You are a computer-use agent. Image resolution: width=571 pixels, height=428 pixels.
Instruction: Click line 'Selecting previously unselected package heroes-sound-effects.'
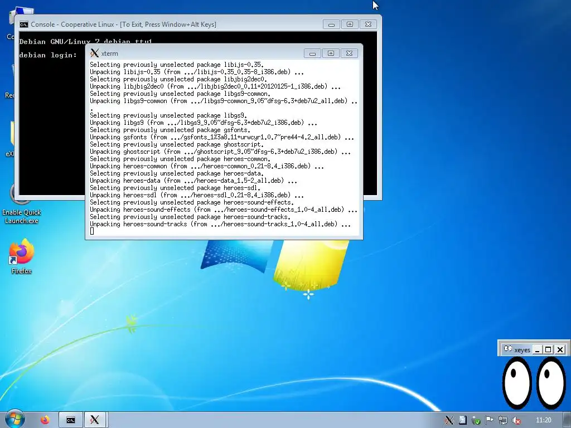(x=192, y=202)
